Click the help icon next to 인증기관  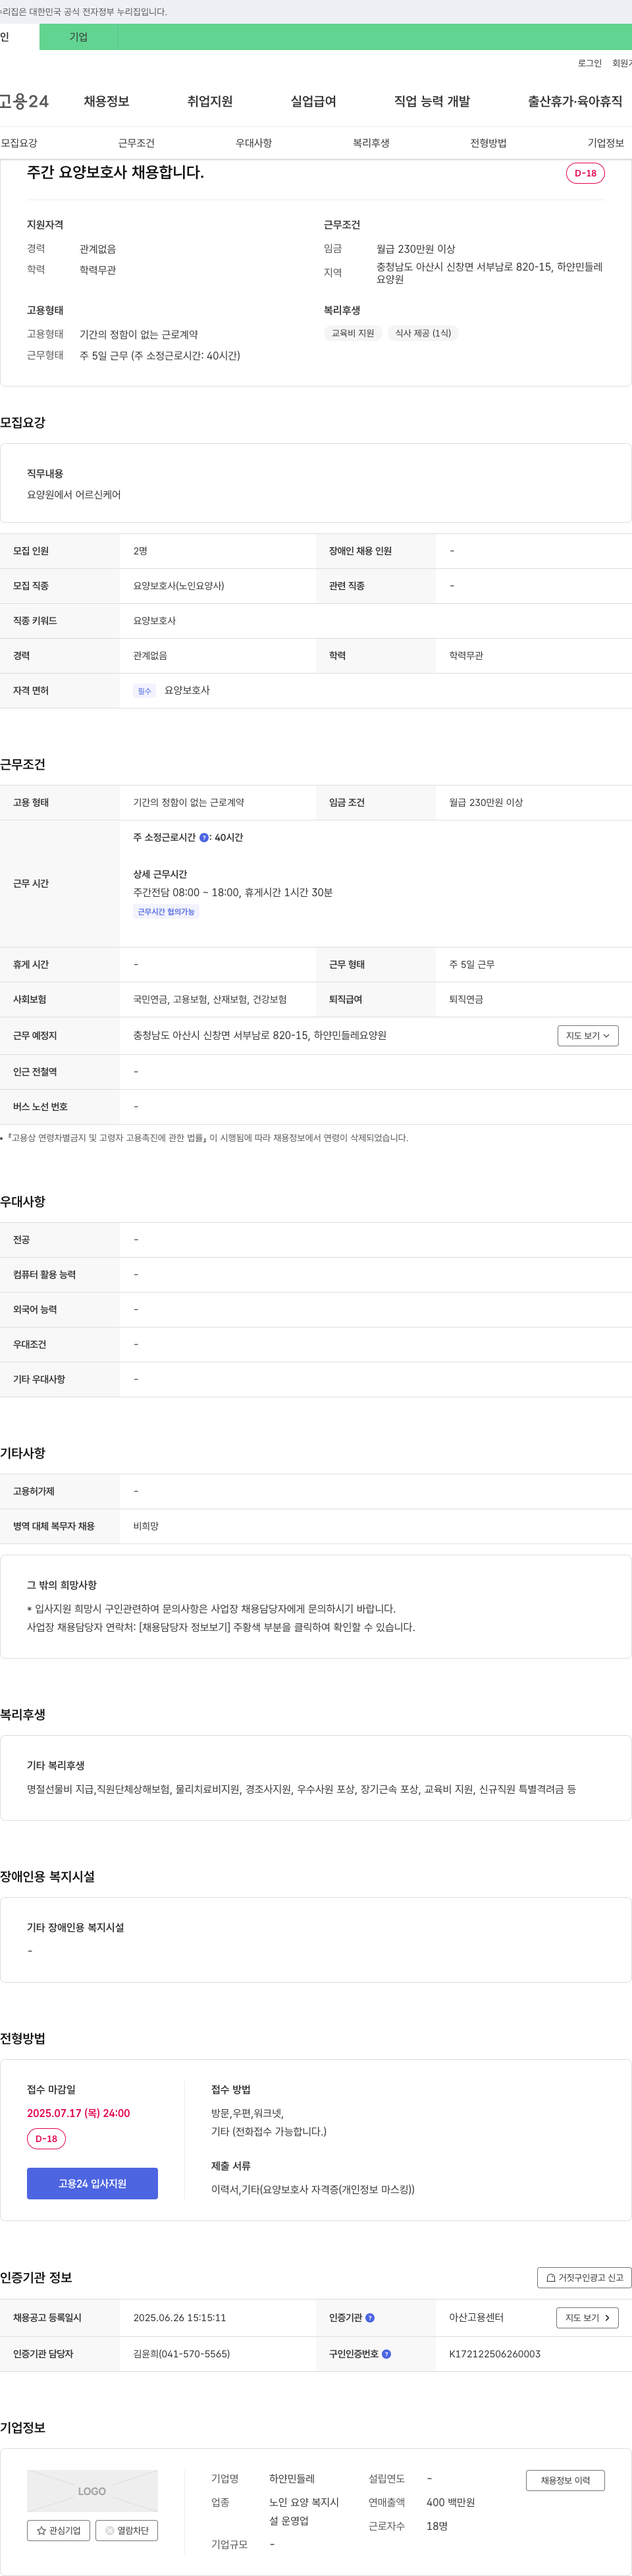tap(370, 2317)
